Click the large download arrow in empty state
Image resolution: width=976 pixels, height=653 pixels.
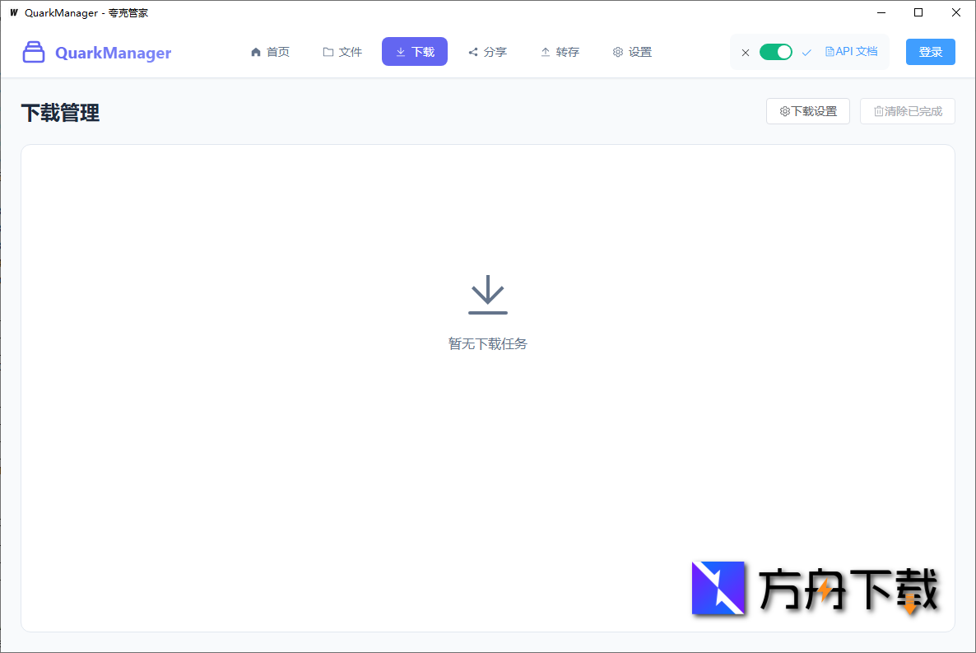coord(488,295)
